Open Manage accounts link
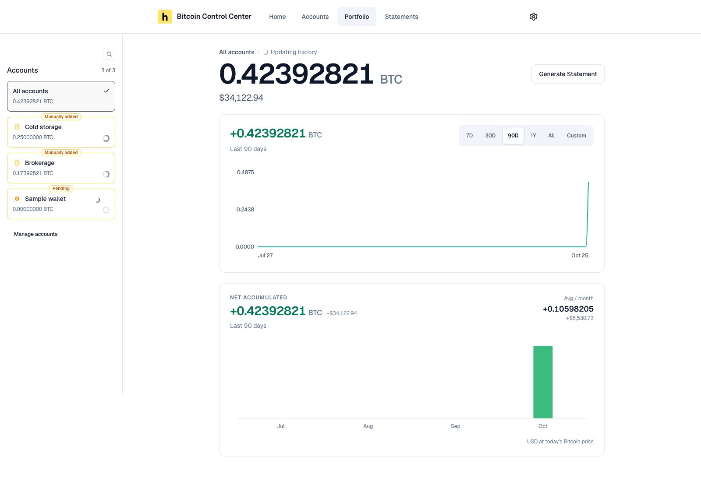Viewport: 701px width, 481px height. [x=36, y=234]
